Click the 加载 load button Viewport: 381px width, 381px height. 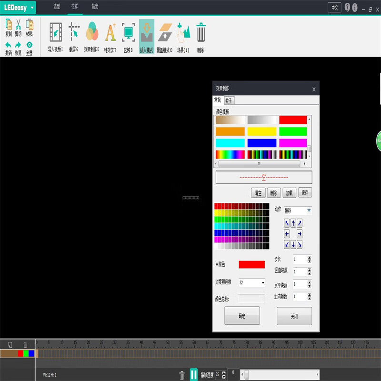click(x=289, y=193)
